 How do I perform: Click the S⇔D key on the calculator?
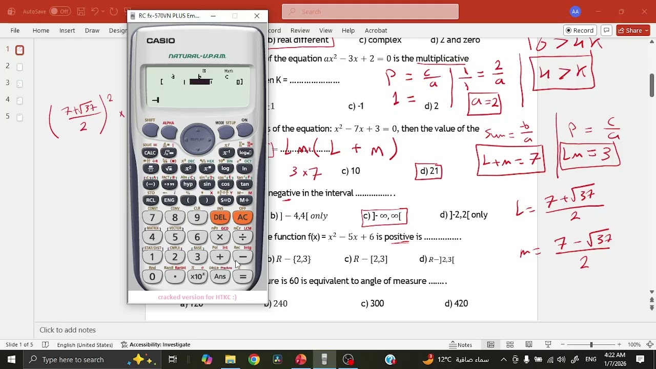[x=225, y=200]
